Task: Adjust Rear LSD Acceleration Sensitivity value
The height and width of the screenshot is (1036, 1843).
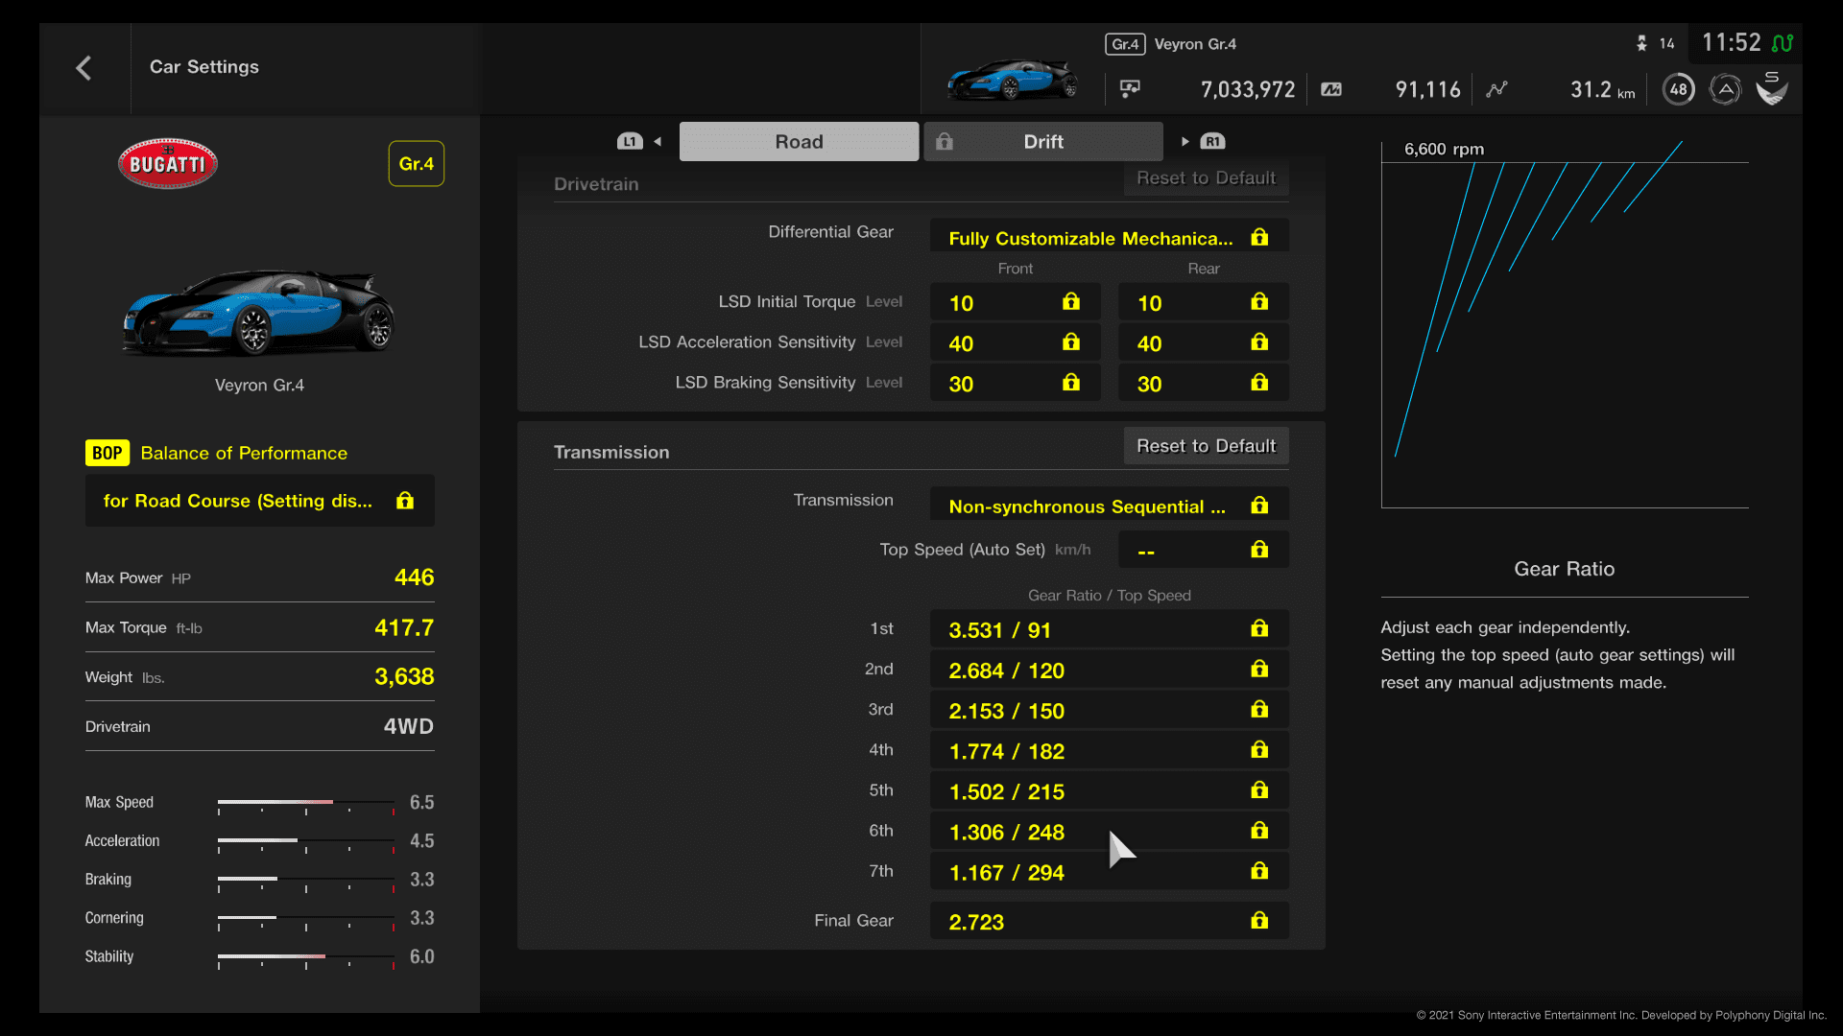Action: 1203,342
